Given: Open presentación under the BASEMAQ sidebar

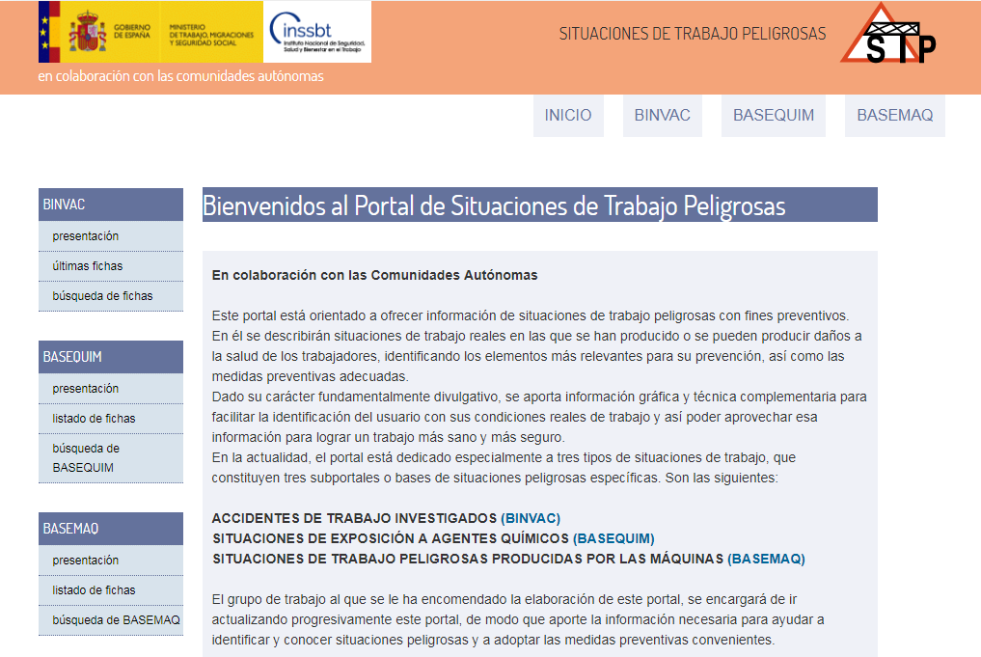Looking at the screenshot, I should [111, 561].
